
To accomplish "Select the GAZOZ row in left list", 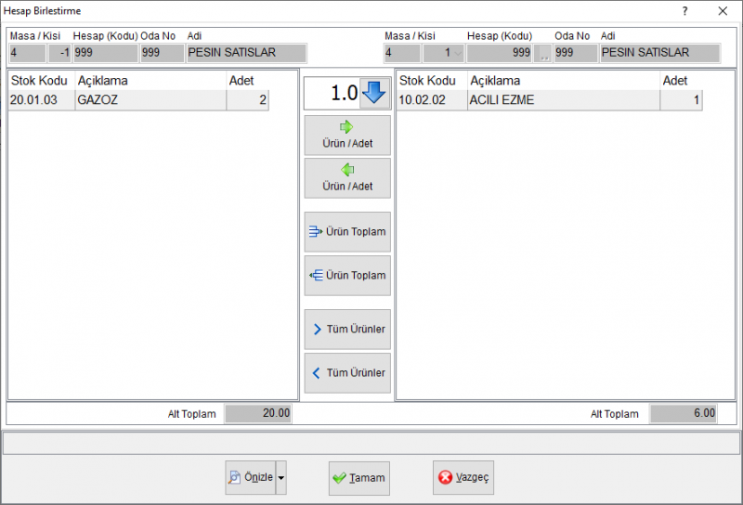I will (x=138, y=100).
